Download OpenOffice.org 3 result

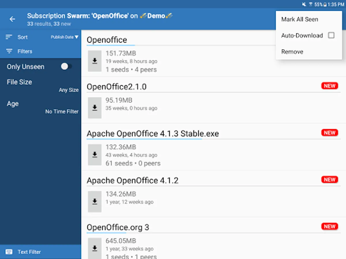[95, 248]
